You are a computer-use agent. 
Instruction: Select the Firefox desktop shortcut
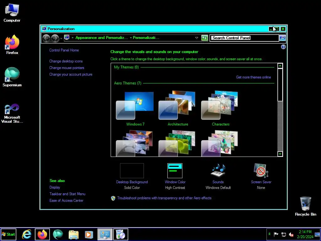point(12,45)
